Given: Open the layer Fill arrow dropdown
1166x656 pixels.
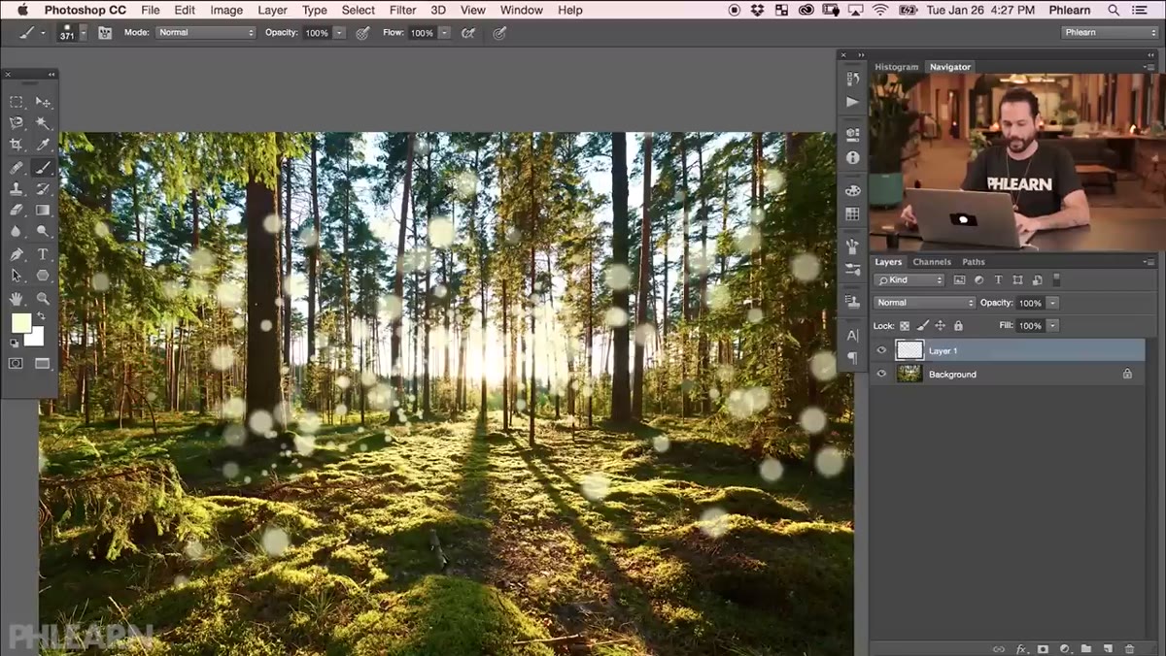Looking at the screenshot, I should coord(1052,326).
